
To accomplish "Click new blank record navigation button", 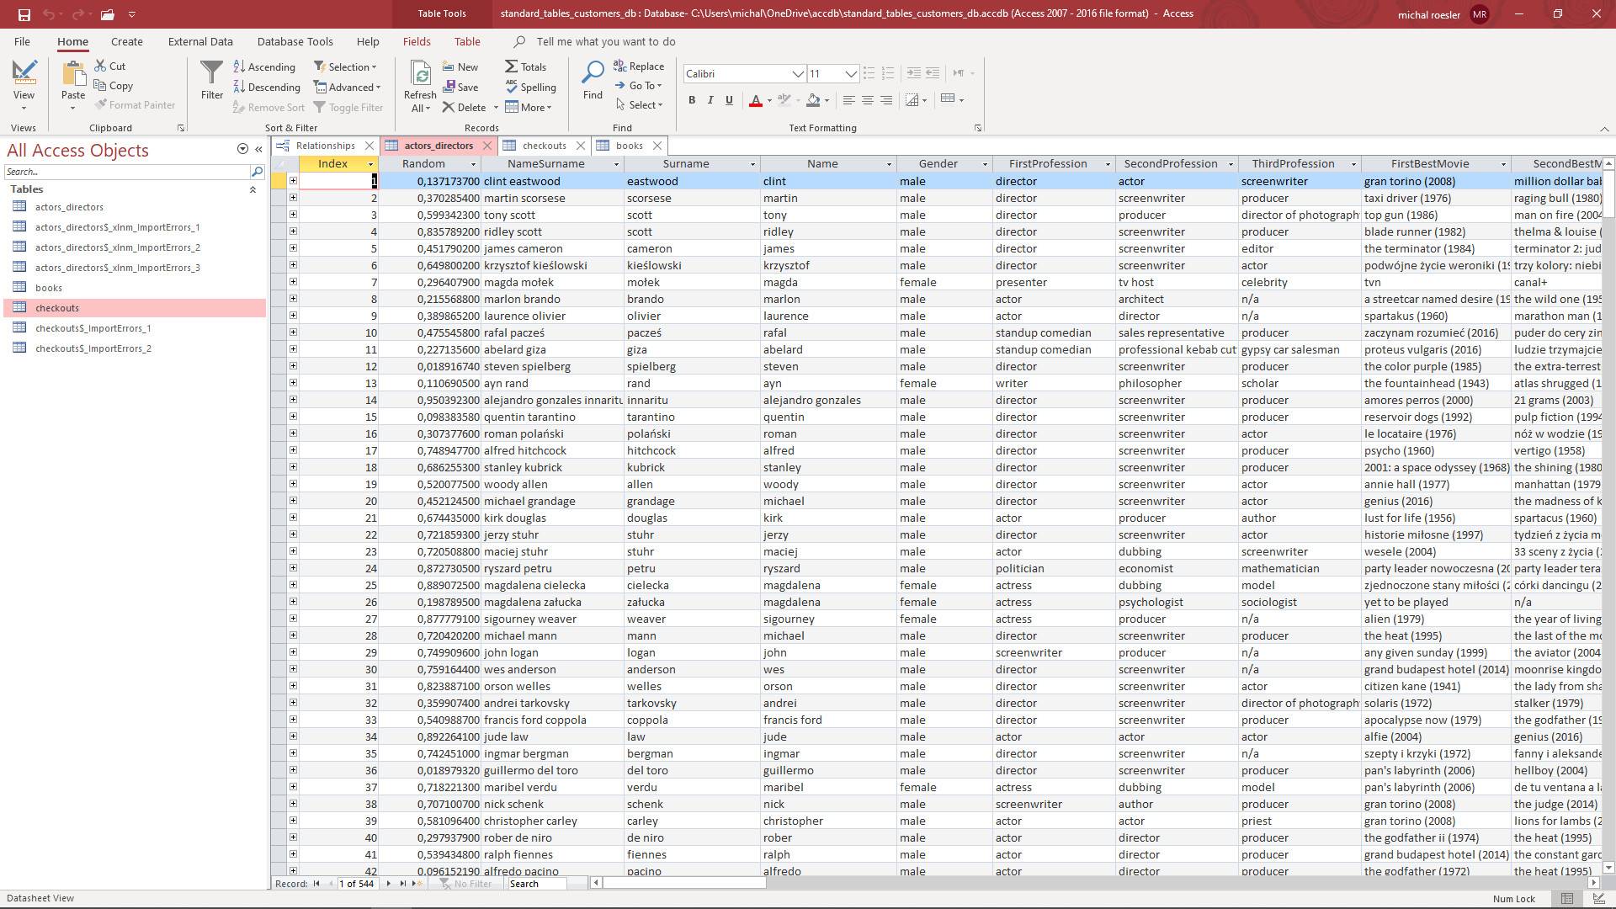I will coord(417,884).
